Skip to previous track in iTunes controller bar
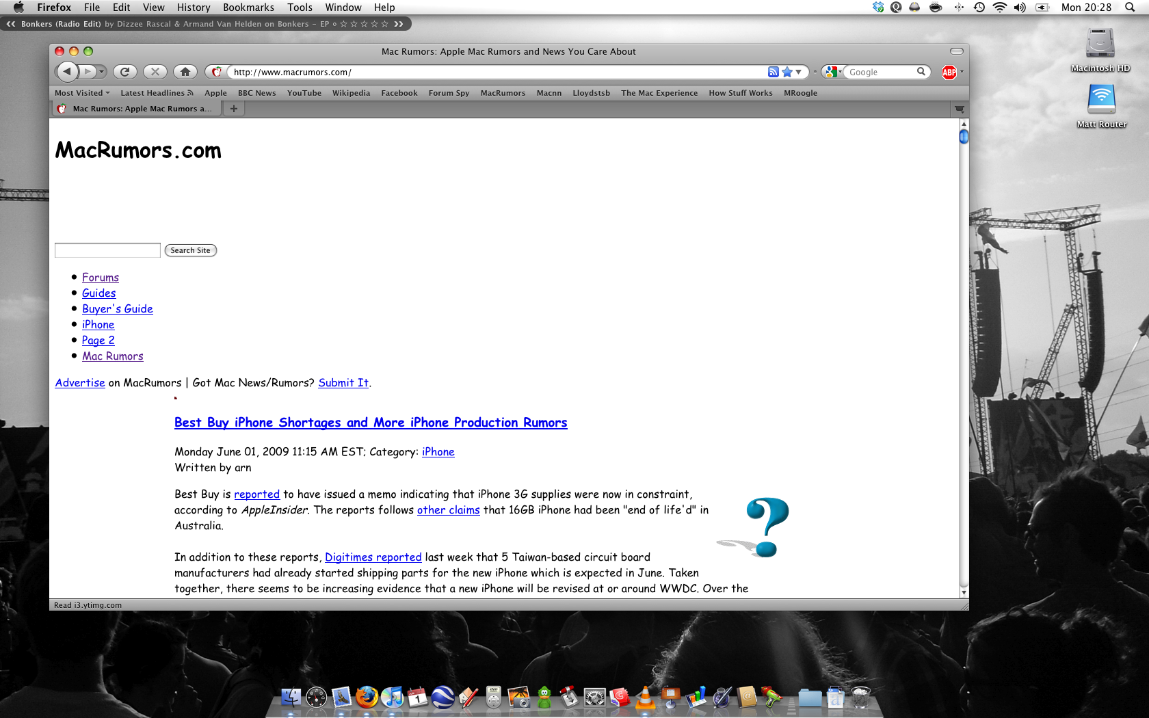Viewport: 1149px width, 718px height. tap(11, 24)
